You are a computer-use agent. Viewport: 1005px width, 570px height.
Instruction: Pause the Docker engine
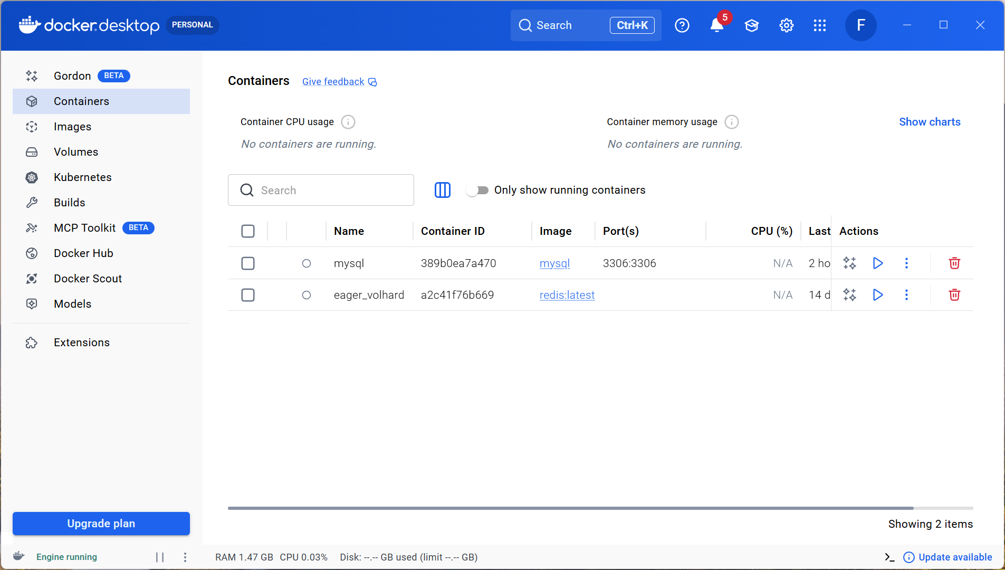pyautogui.click(x=160, y=557)
